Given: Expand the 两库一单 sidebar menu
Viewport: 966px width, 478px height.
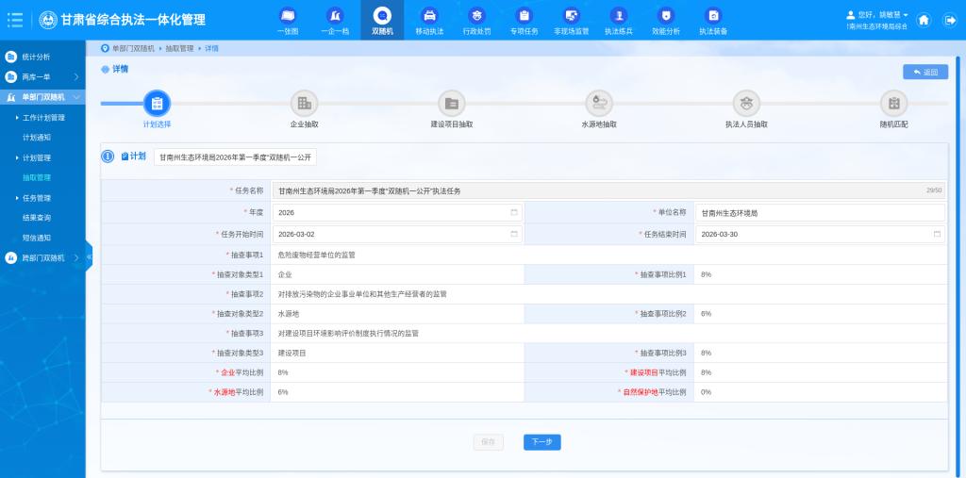Looking at the screenshot, I should tap(42, 76).
